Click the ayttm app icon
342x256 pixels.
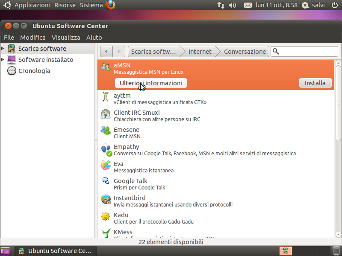coord(106,97)
